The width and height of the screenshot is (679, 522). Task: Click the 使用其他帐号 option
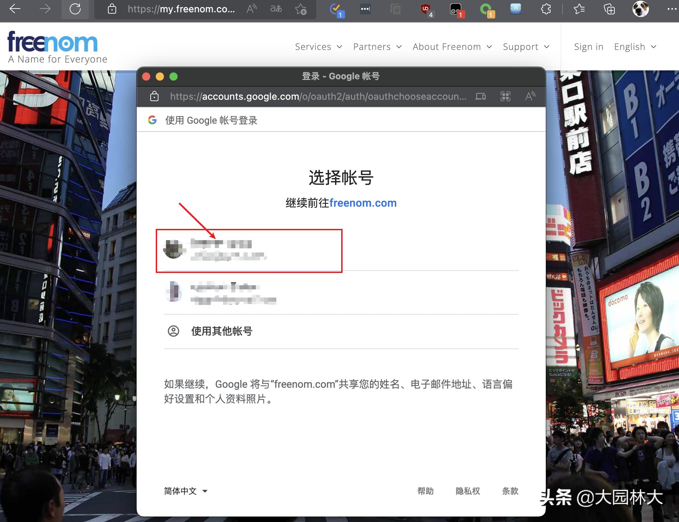(x=221, y=331)
